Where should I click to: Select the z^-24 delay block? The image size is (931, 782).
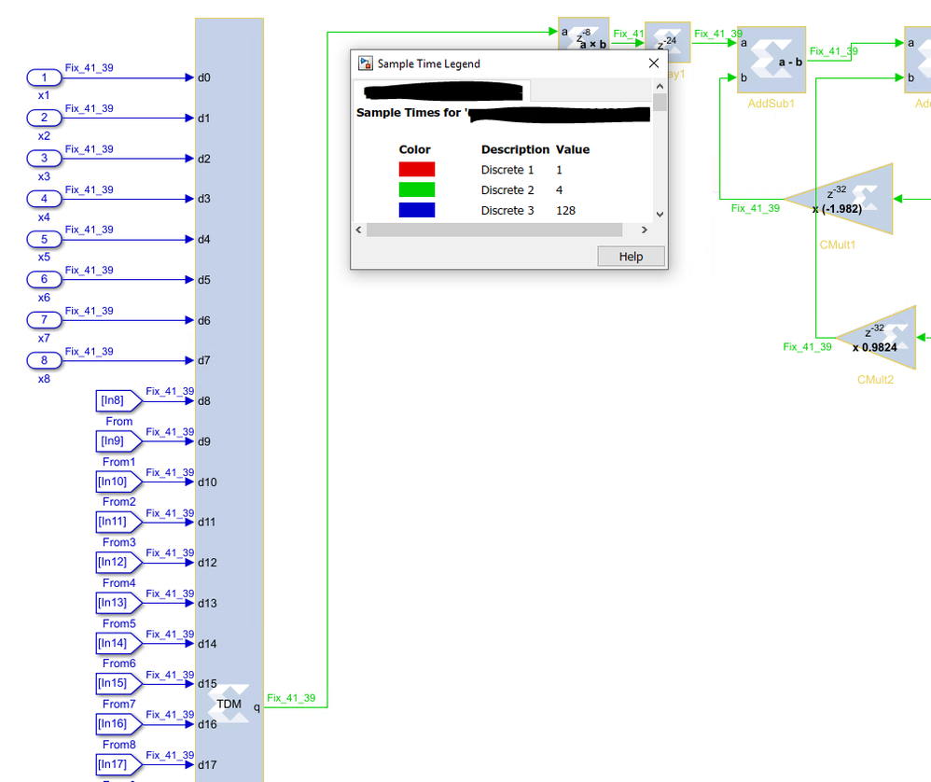667,42
